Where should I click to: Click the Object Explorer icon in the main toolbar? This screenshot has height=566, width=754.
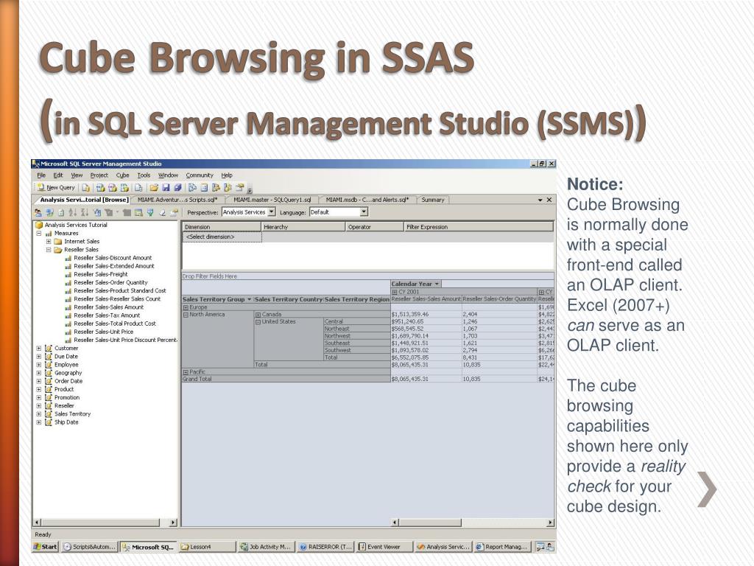pos(216,187)
